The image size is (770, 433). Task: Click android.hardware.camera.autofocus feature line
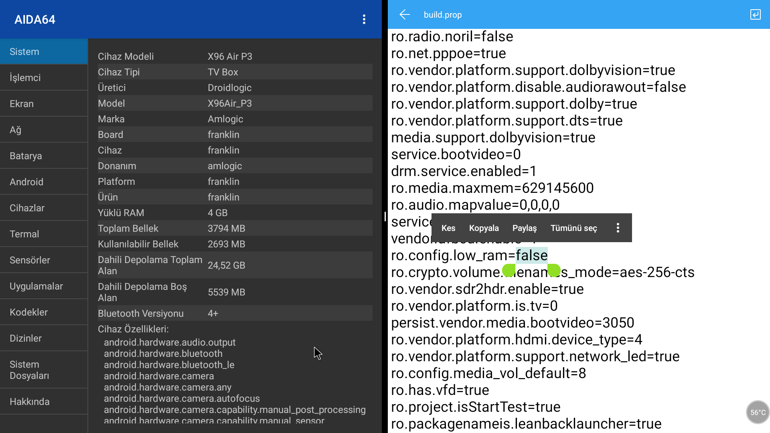click(182, 399)
